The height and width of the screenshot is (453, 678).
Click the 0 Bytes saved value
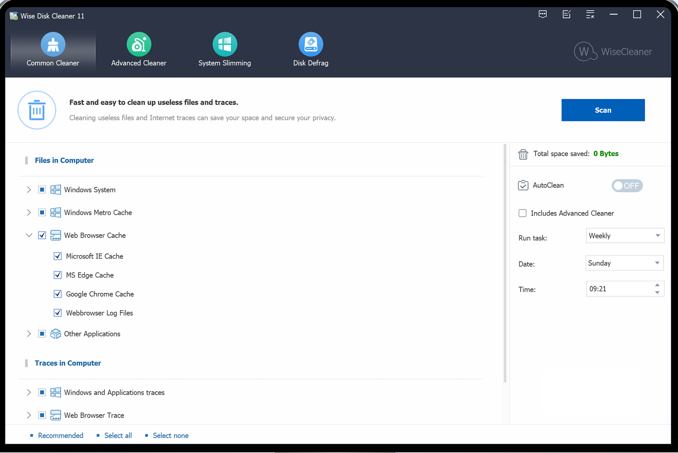(x=606, y=154)
